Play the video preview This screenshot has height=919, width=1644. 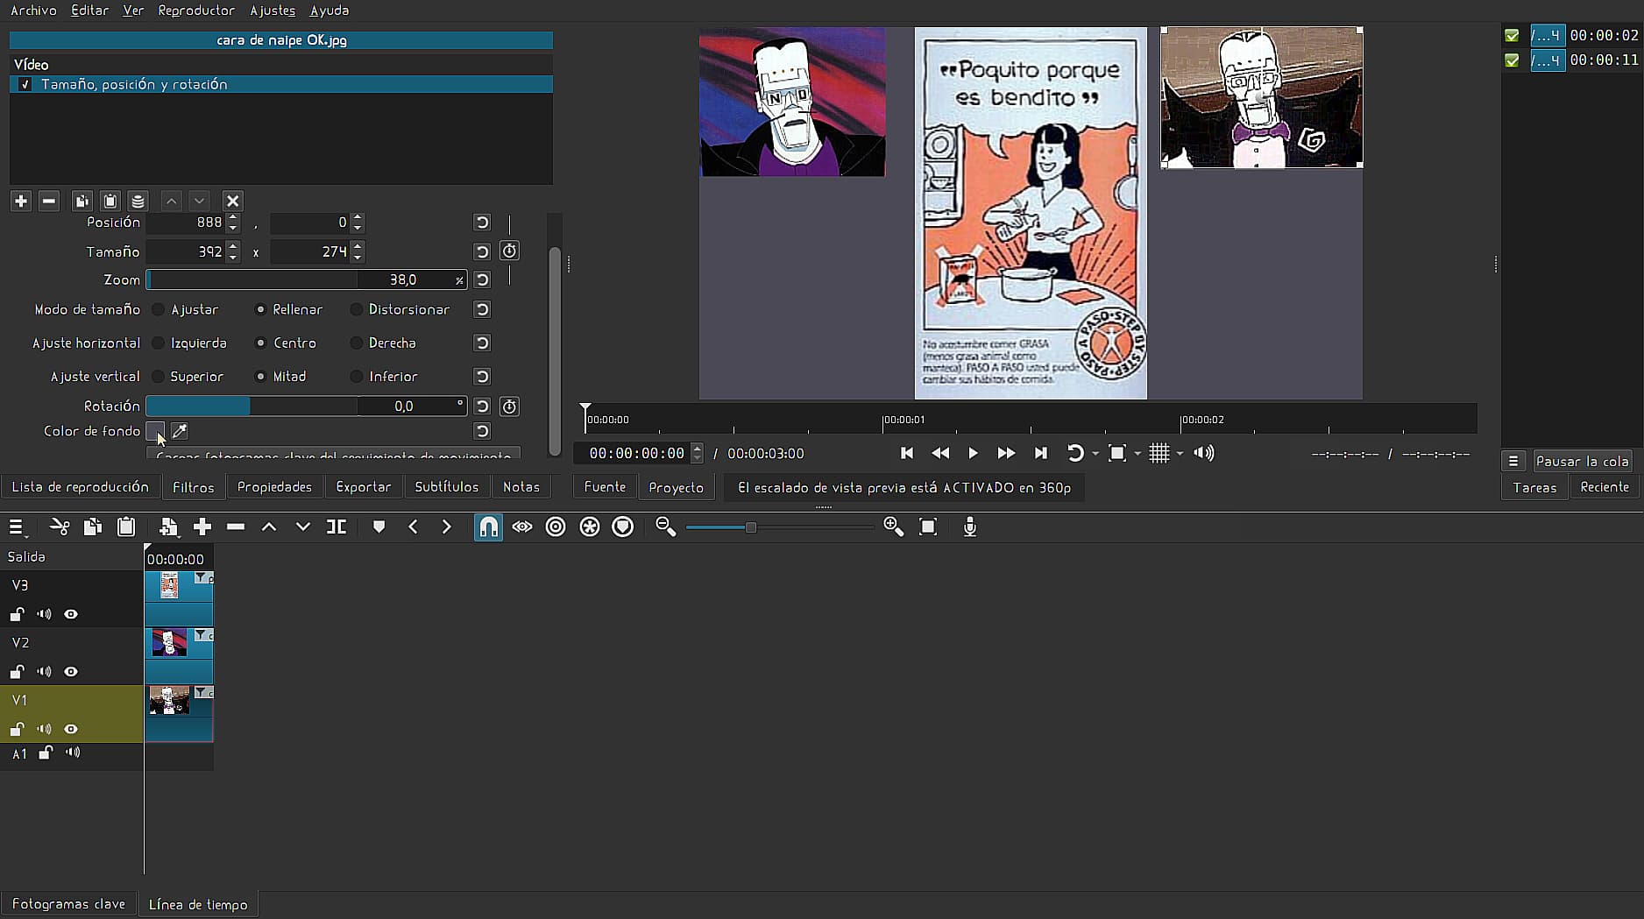click(x=973, y=453)
